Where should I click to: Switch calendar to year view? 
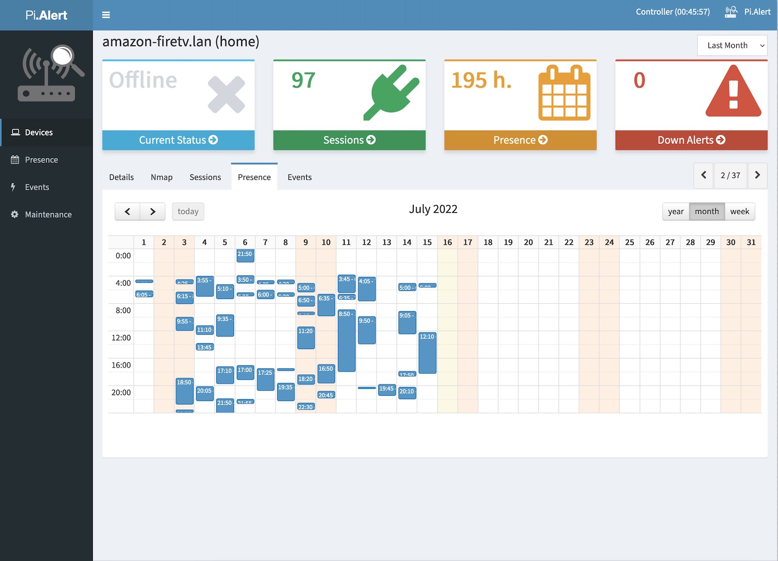point(675,211)
